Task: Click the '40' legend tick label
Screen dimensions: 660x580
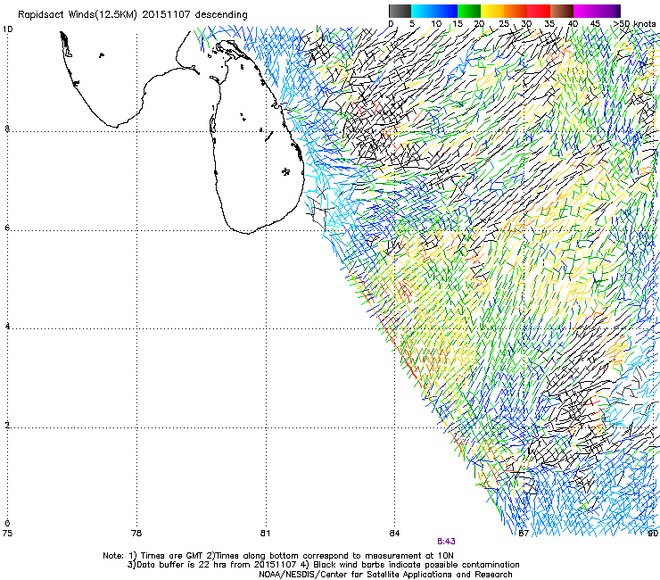Action: pyautogui.click(x=573, y=24)
